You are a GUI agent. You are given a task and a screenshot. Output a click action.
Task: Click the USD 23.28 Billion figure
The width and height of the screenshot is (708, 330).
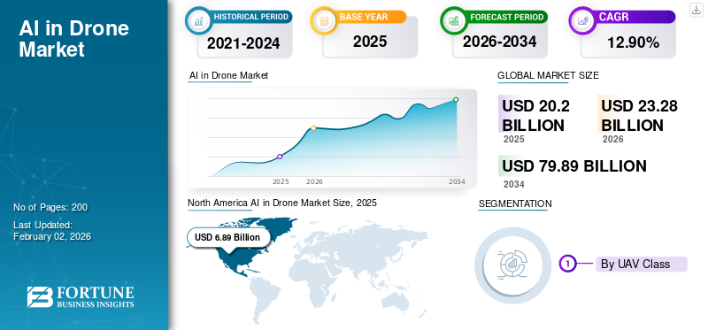639,115
